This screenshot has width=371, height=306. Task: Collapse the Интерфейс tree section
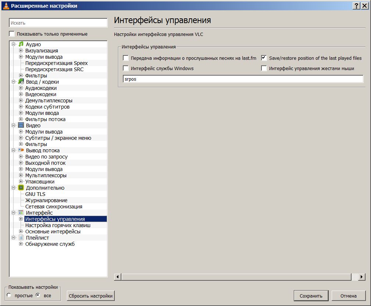click(14, 213)
